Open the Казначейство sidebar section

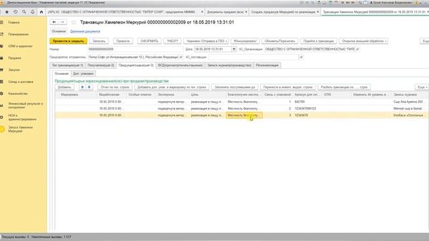[18, 94]
